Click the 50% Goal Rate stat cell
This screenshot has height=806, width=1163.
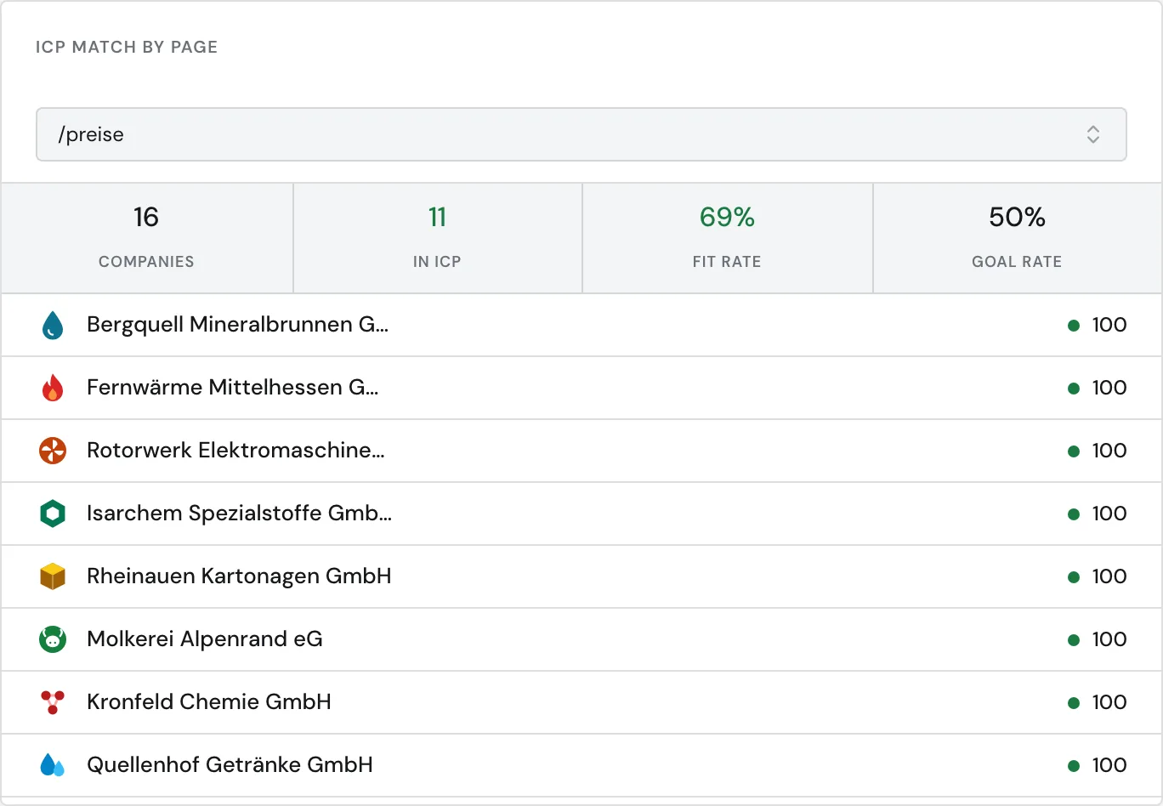click(1018, 238)
